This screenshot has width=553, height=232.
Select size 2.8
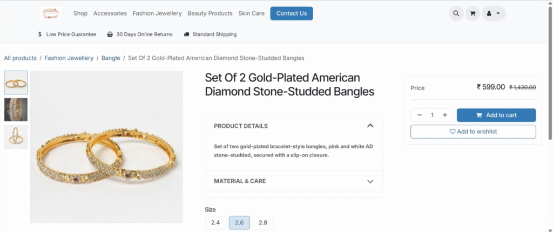click(x=263, y=222)
